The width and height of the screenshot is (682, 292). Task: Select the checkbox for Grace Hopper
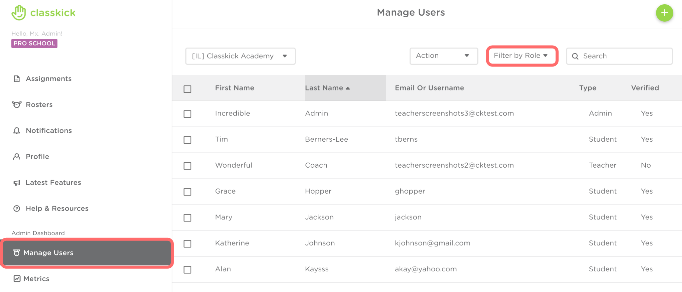187,192
